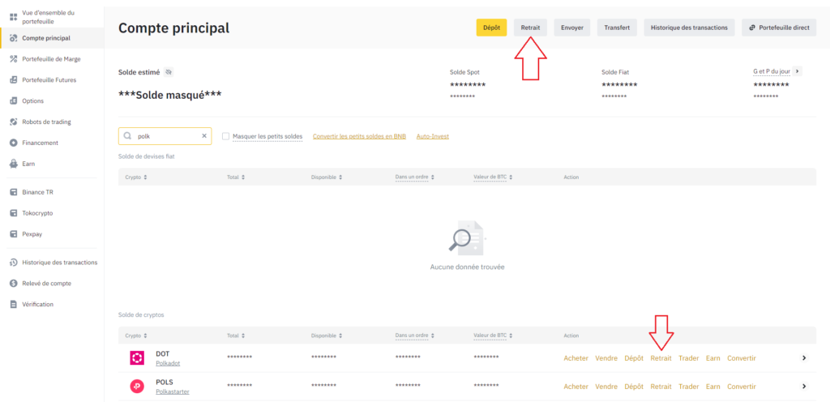Click Vendre in the POLS row
Viewport: 830px width, 402px height.
pyautogui.click(x=606, y=387)
